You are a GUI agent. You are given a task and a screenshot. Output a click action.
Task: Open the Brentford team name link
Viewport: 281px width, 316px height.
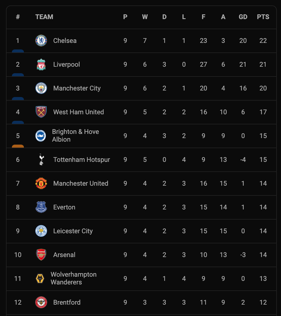coord(67,302)
